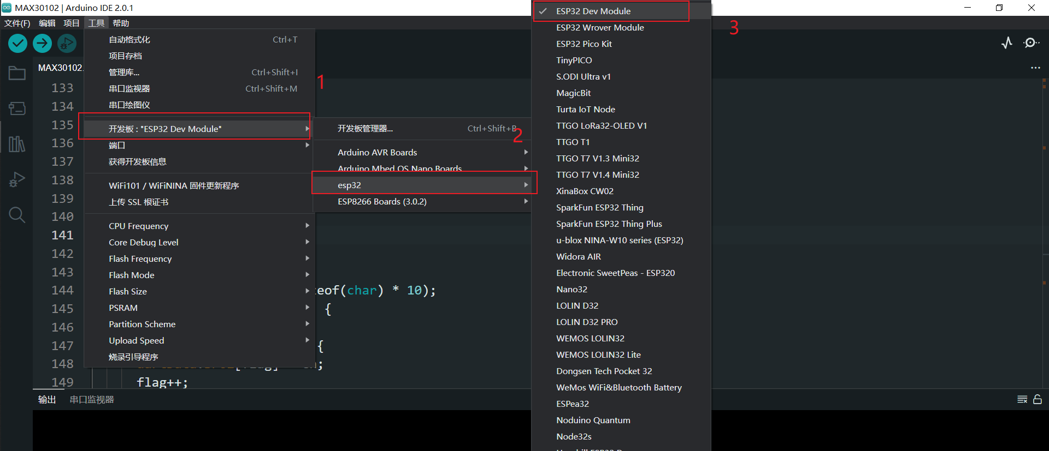
Task: Open 开发板管理器... boards manager entry
Action: pos(422,128)
